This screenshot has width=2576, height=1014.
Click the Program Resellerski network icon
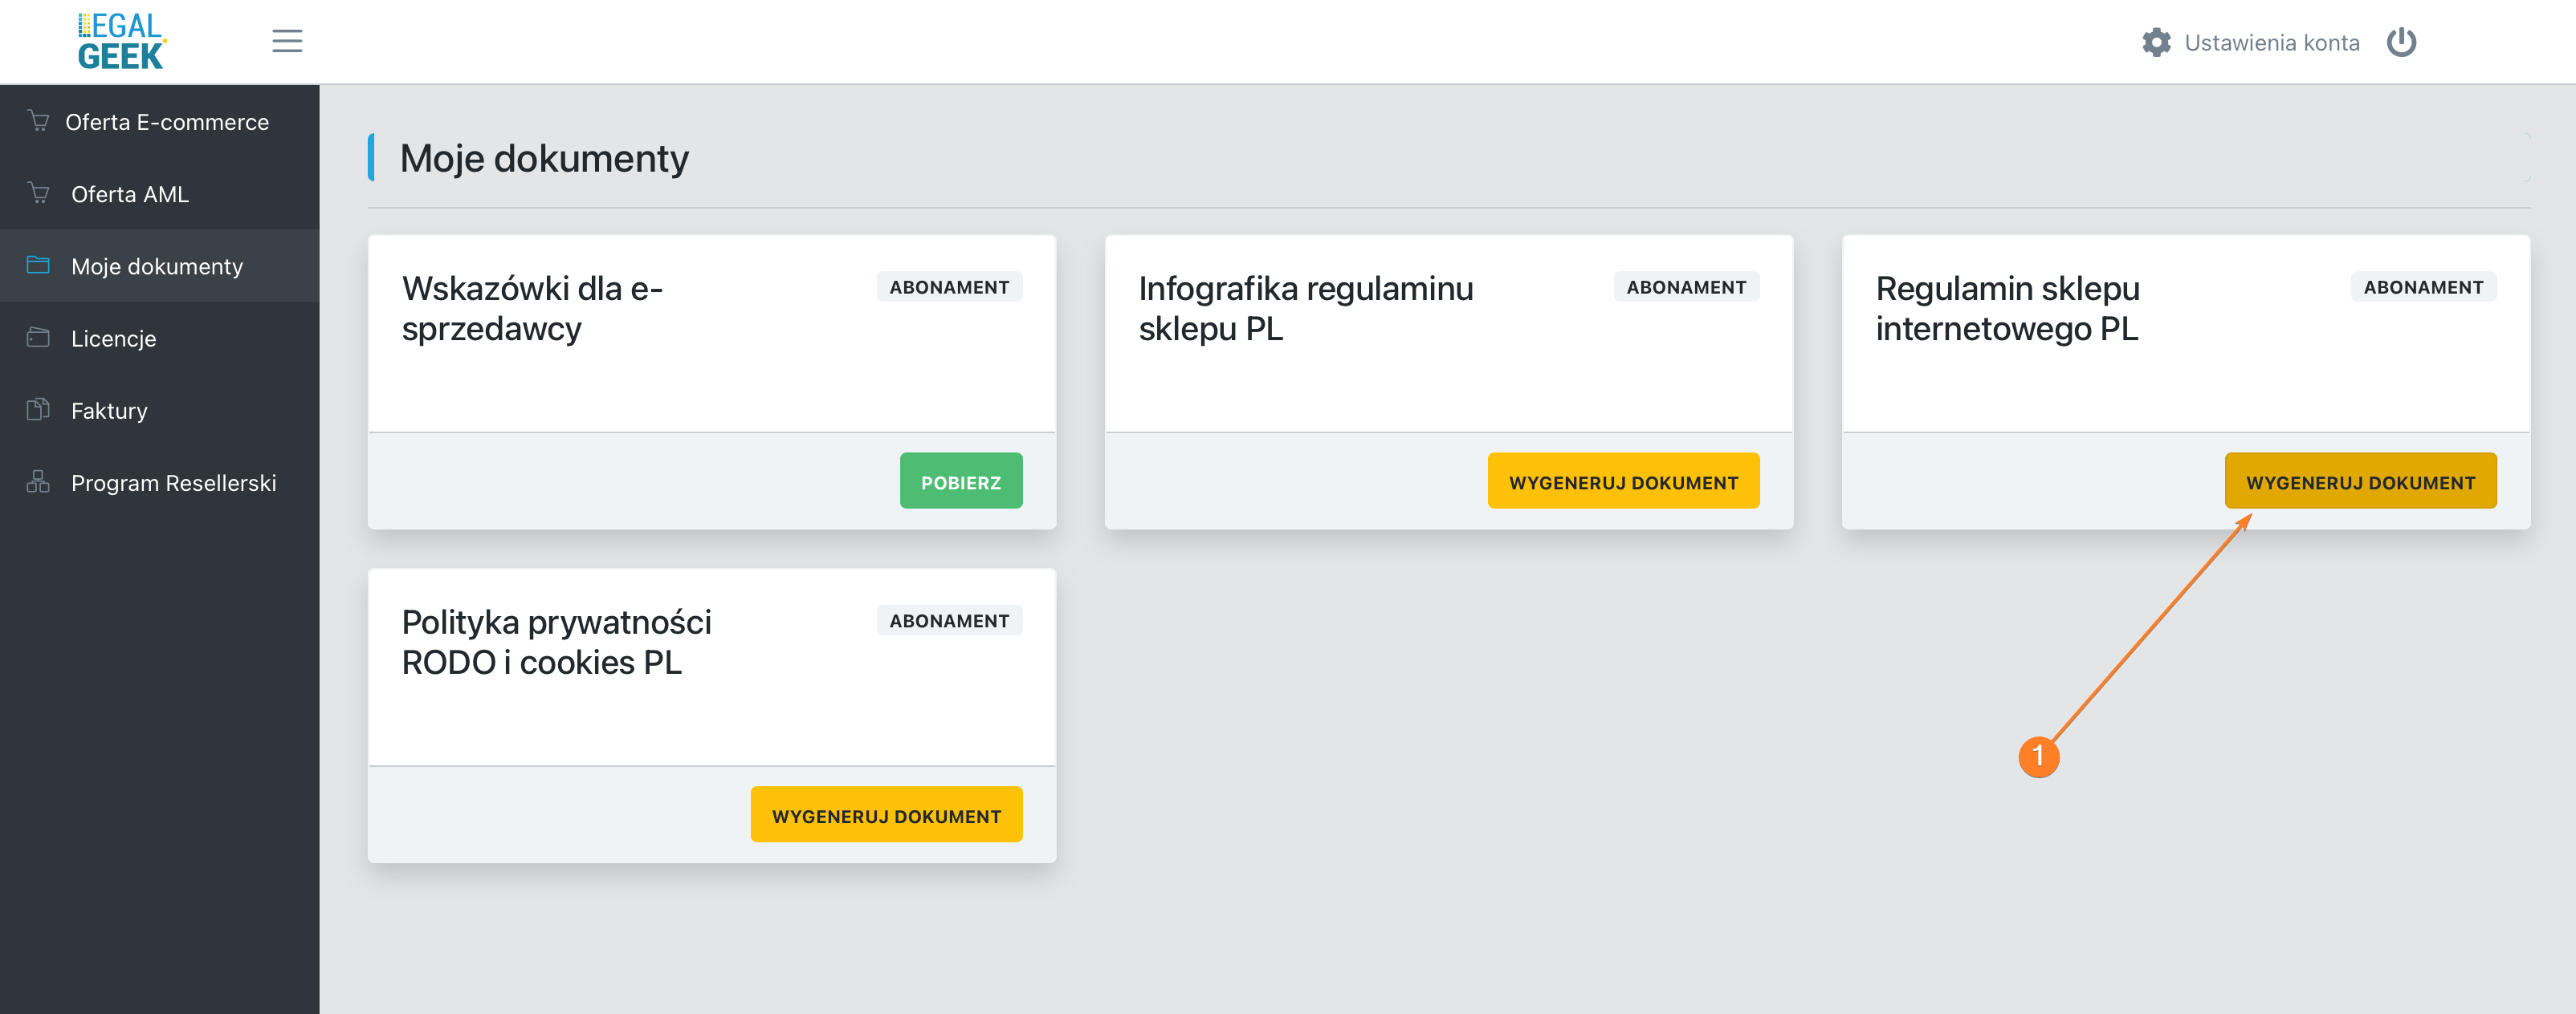point(39,482)
